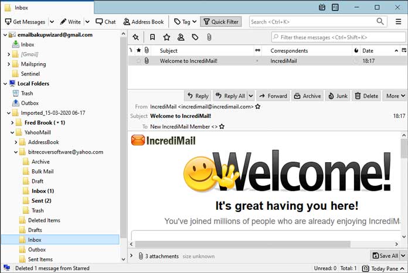
Task: Open the calendar icon in title bar
Action: [x=322, y=7]
